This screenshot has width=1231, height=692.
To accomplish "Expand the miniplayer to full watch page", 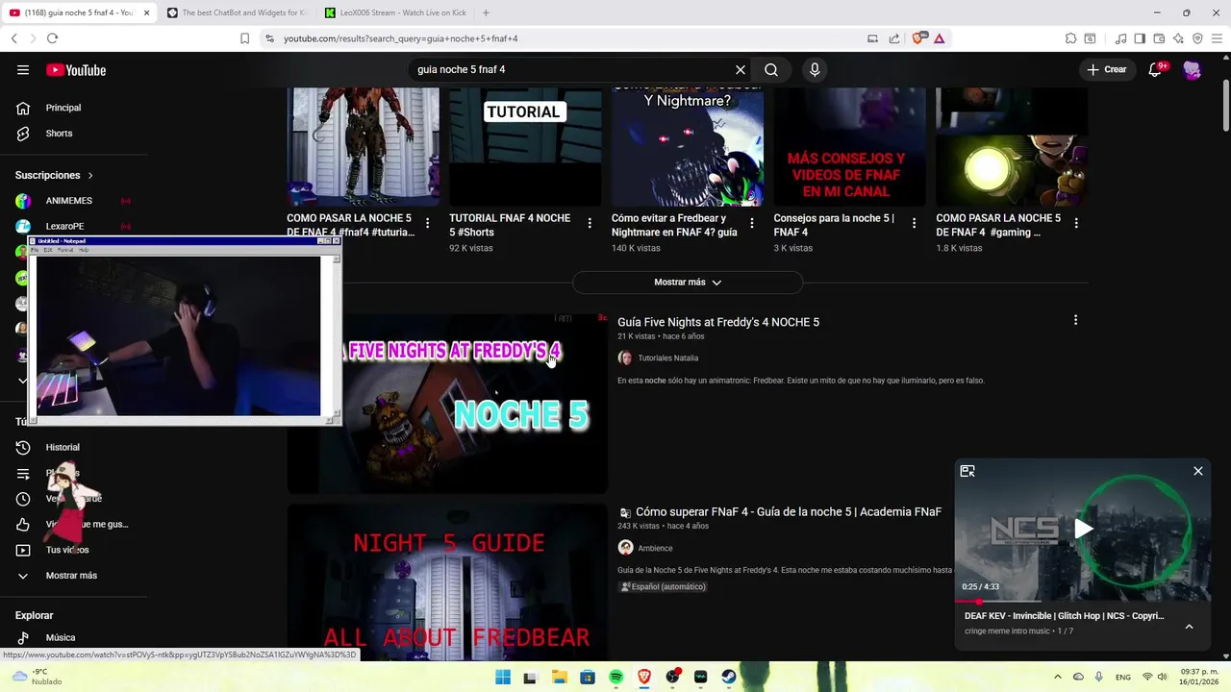I will [x=967, y=471].
